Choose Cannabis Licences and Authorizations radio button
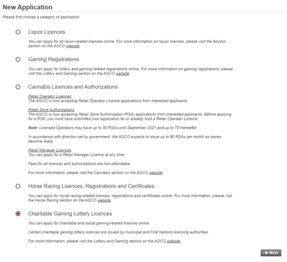Screen dimensions: 287x262 (x=18, y=87)
